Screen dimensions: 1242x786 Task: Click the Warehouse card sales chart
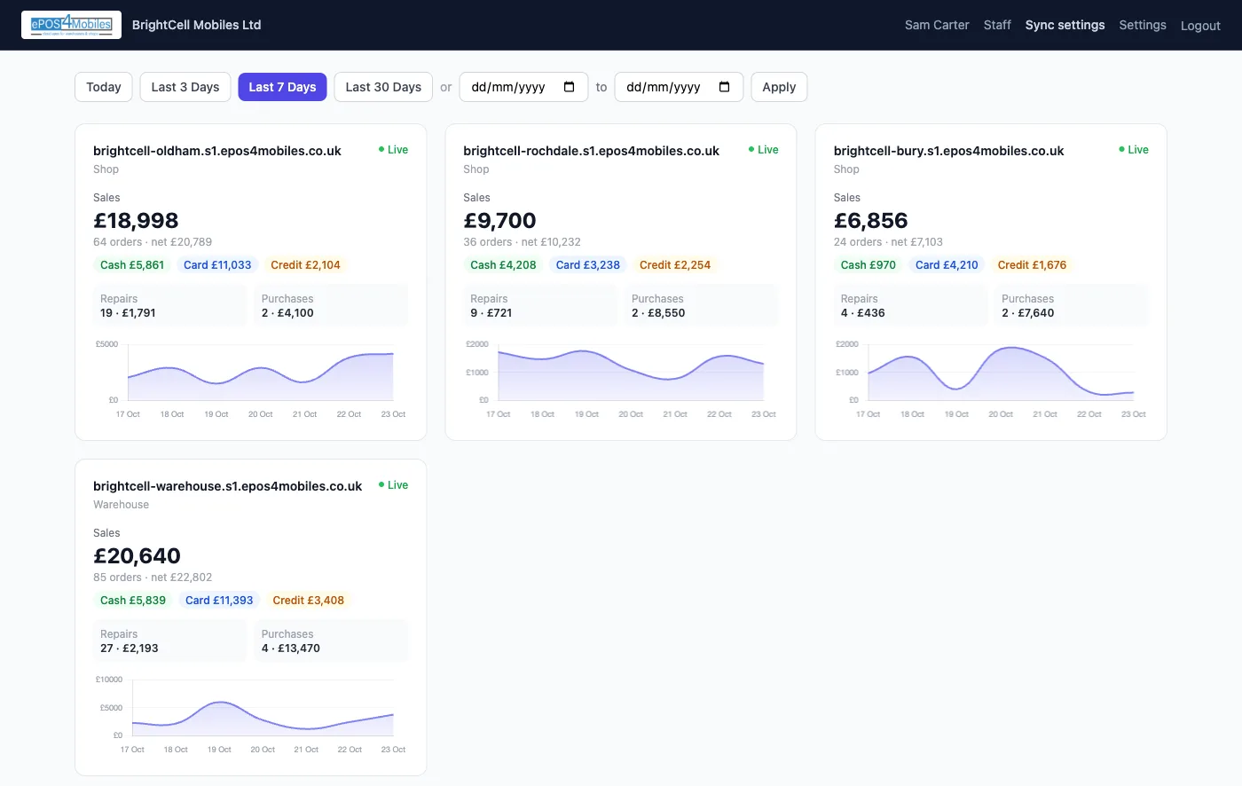point(251,715)
